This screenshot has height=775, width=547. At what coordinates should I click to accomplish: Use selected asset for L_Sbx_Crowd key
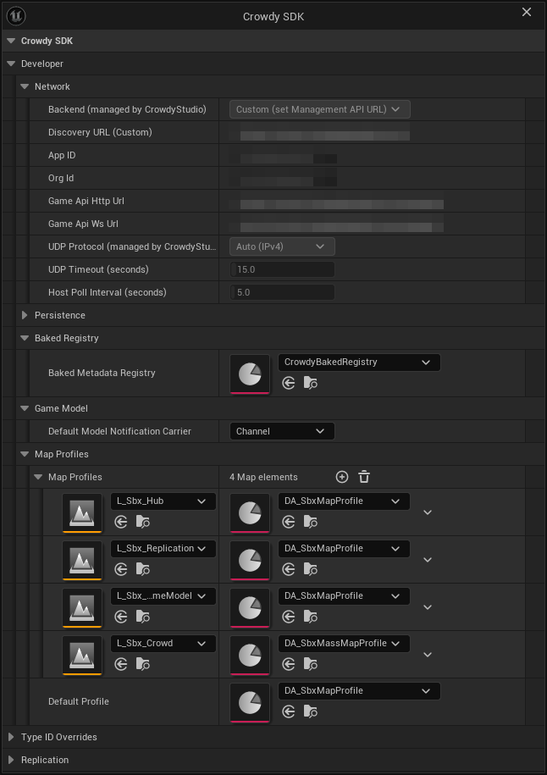click(120, 664)
